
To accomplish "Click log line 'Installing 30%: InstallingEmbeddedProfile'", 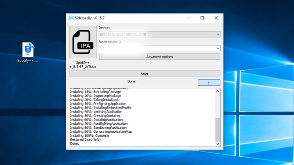I will point(101,107).
